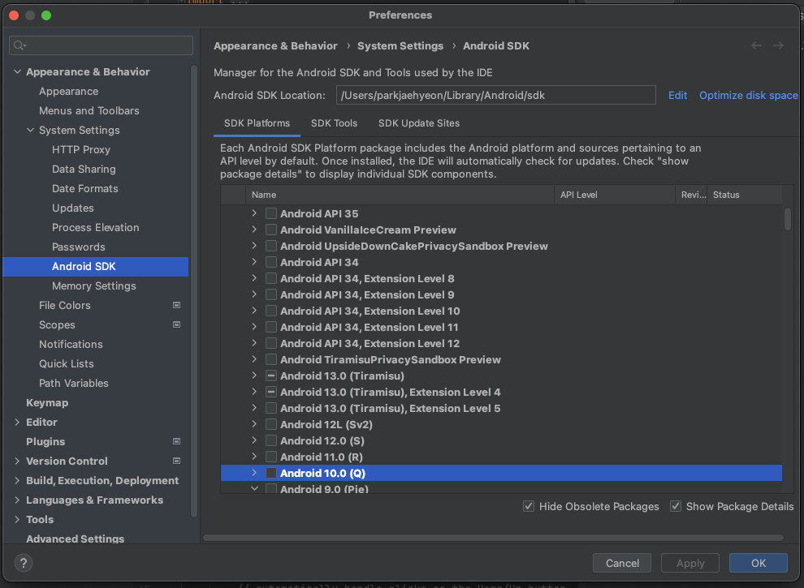
Task: Click the back navigation arrow
Action: point(757,45)
